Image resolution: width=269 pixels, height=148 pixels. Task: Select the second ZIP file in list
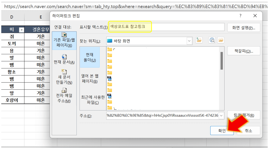pos(109,96)
